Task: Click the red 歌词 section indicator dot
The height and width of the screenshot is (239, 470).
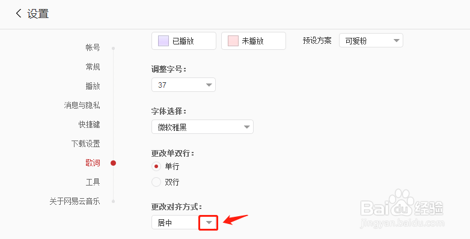Action: click(x=114, y=163)
